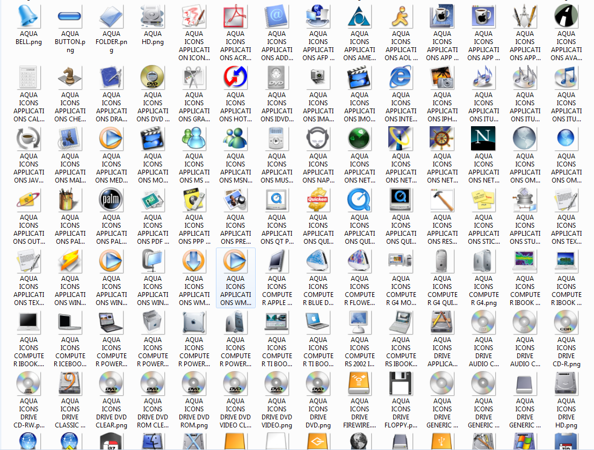Select the Internet Explorer 'e' icon
The width and height of the screenshot is (594, 450).
401,77
